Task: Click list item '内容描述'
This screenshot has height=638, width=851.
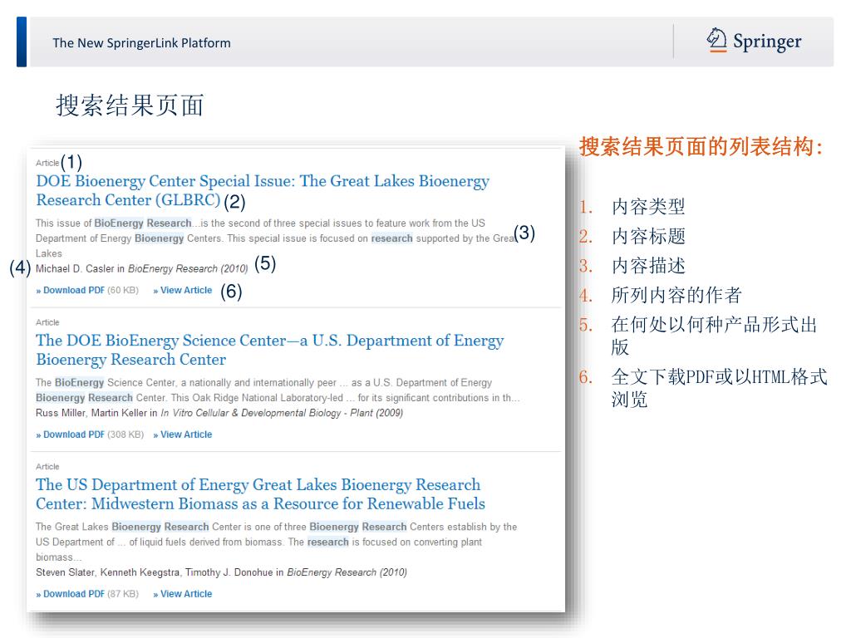Action: point(648,265)
